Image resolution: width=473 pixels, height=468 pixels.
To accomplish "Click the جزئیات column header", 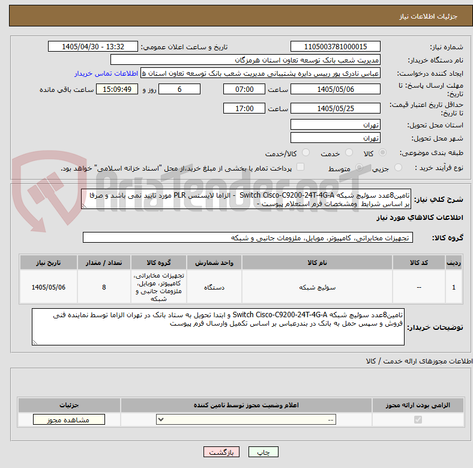I will [69, 405].
